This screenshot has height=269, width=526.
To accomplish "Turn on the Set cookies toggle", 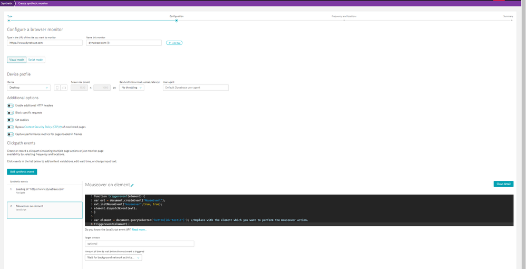I will 10,120.
